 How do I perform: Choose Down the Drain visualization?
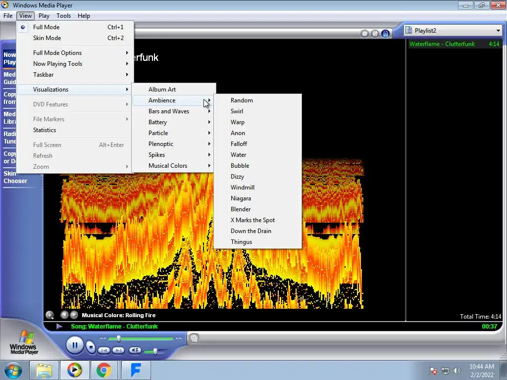point(257,231)
